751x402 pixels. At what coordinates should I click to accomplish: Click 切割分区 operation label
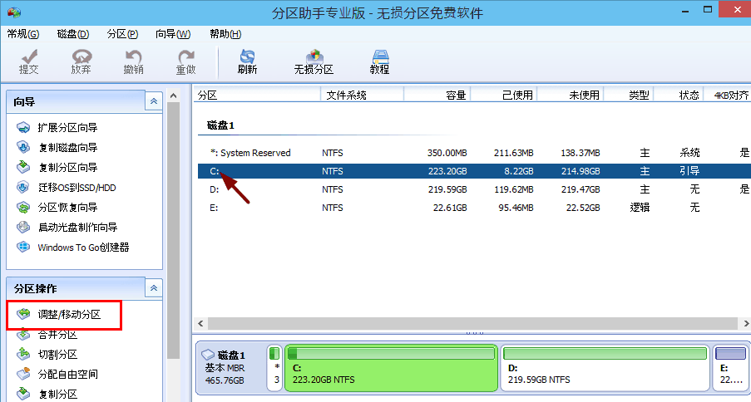pos(57,355)
